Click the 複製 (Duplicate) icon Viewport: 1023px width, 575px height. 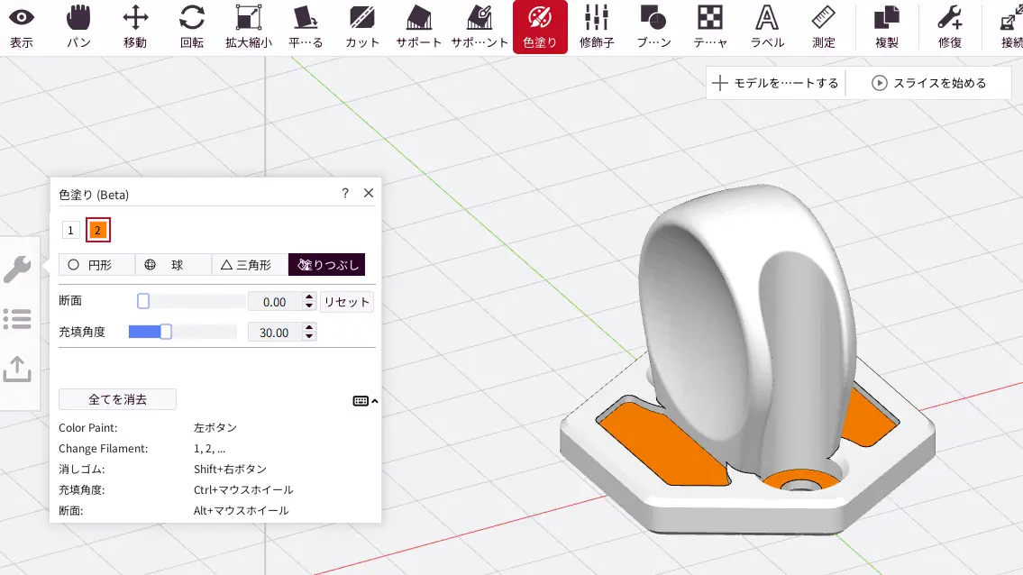point(887,26)
